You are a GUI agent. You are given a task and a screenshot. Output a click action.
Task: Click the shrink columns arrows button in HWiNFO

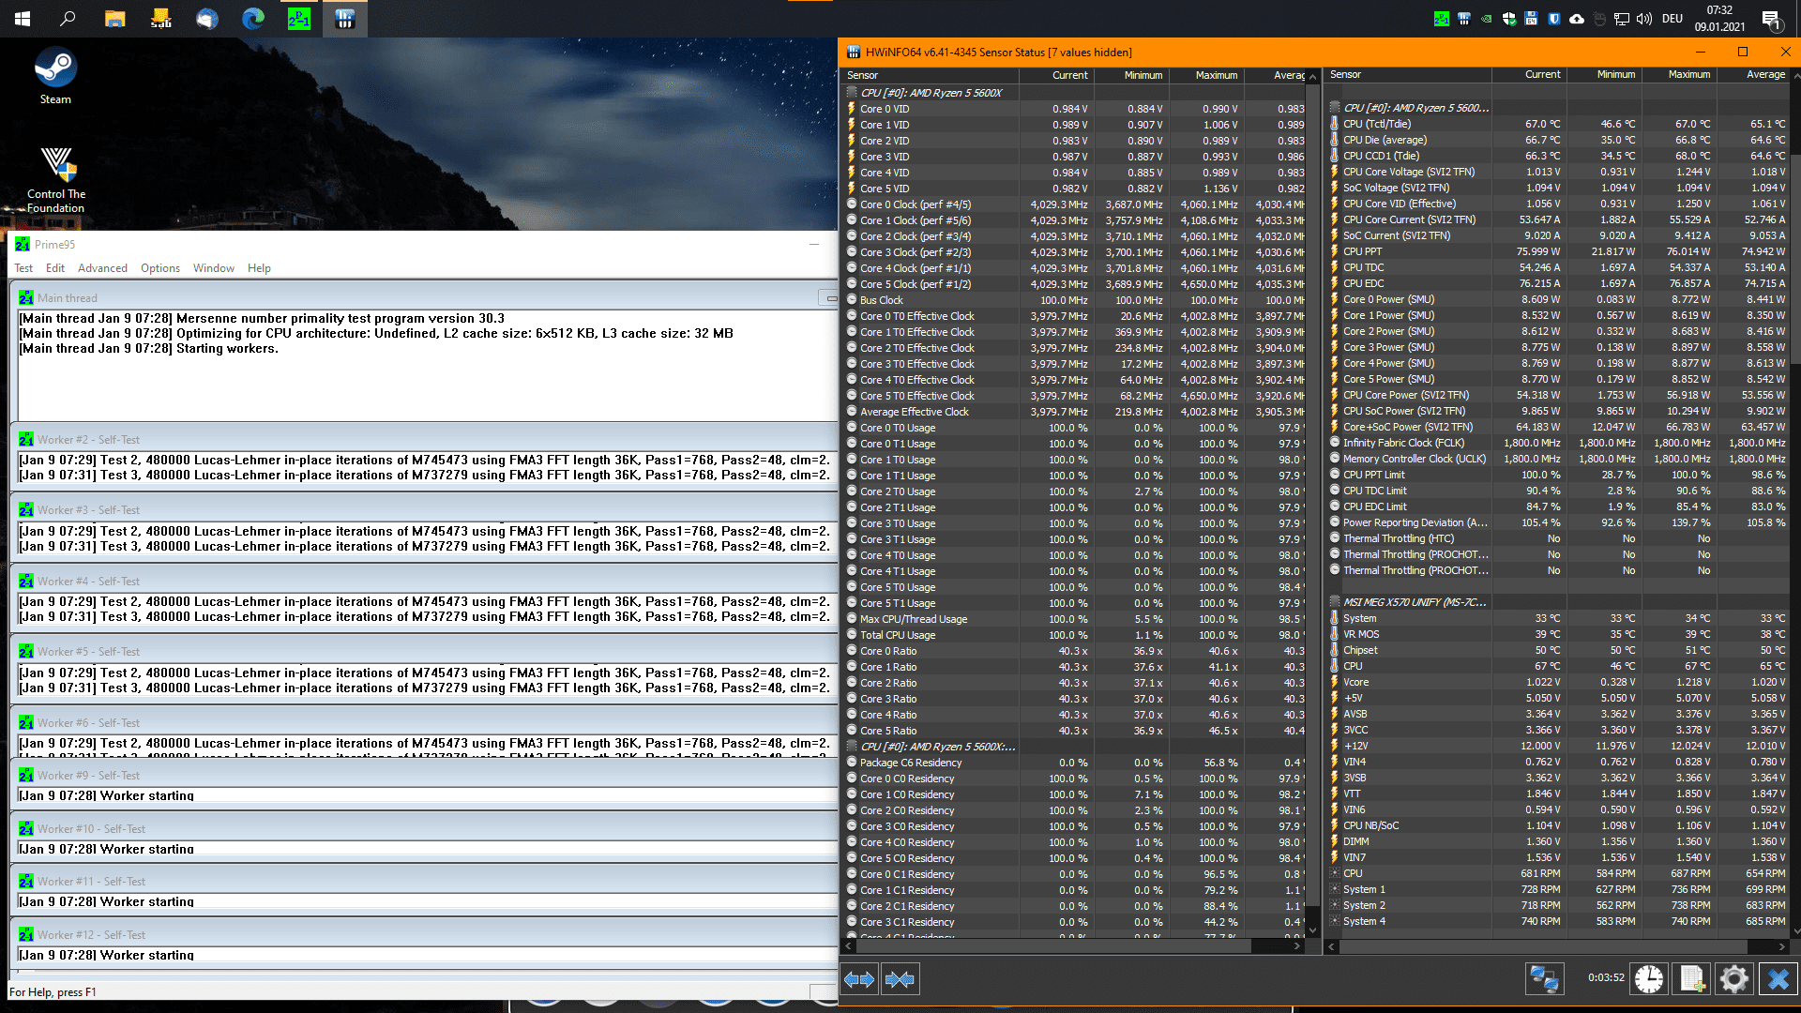pos(900,979)
